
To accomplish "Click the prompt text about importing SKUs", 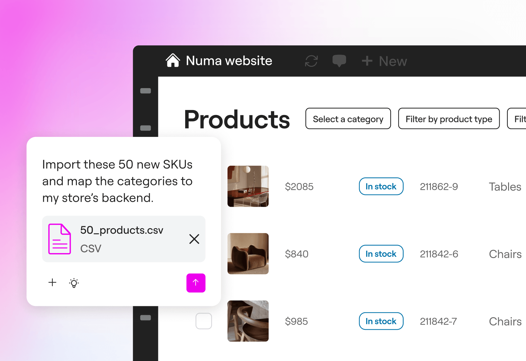I will click(117, 181).
